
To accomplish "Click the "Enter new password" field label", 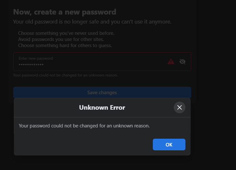I will tap(36, 58).
